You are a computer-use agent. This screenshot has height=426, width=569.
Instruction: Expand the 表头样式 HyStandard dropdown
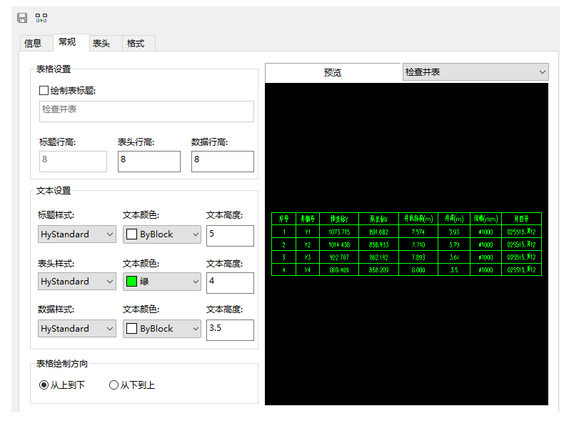[x=76, y=282]
